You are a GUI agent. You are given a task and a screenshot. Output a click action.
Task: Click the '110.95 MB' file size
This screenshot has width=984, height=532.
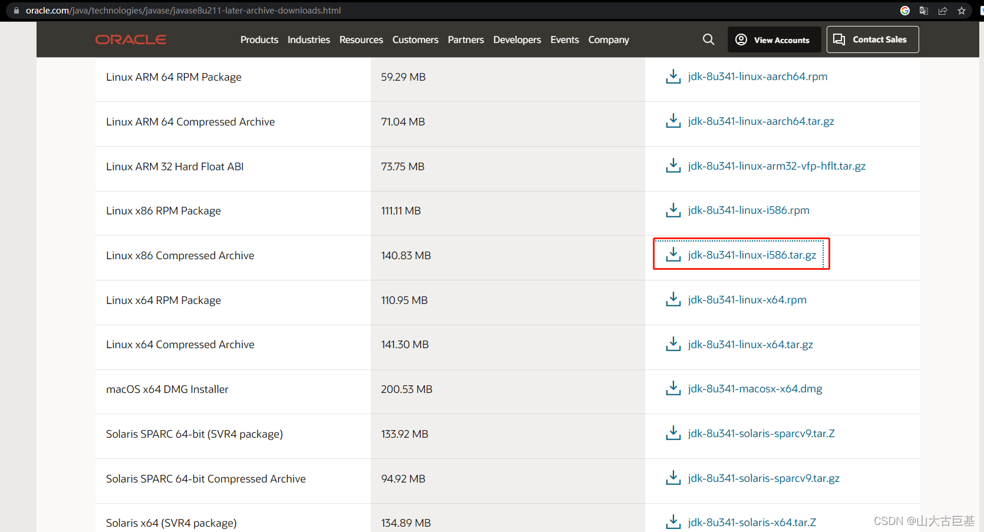pos(404,300)
